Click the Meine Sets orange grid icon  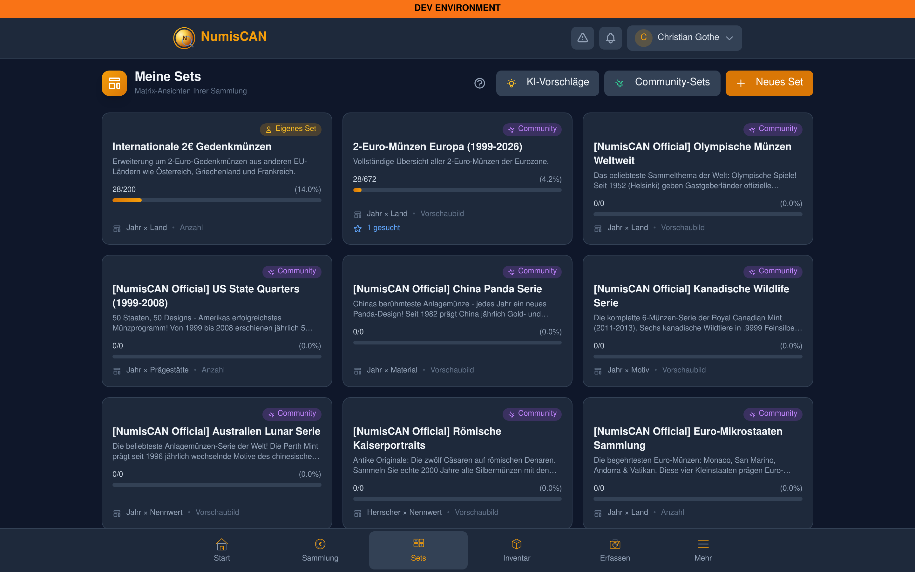click(x=114, y=83)
